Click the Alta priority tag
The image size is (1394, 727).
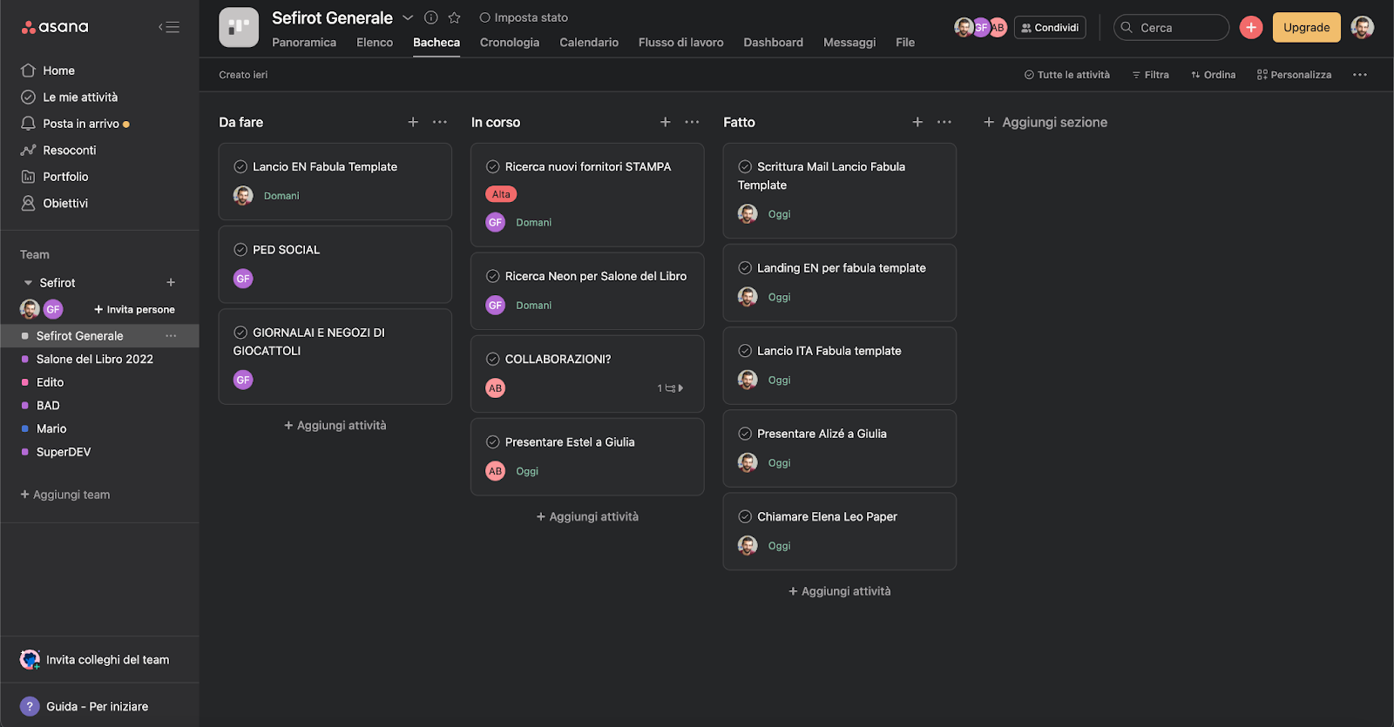[501, 194]
